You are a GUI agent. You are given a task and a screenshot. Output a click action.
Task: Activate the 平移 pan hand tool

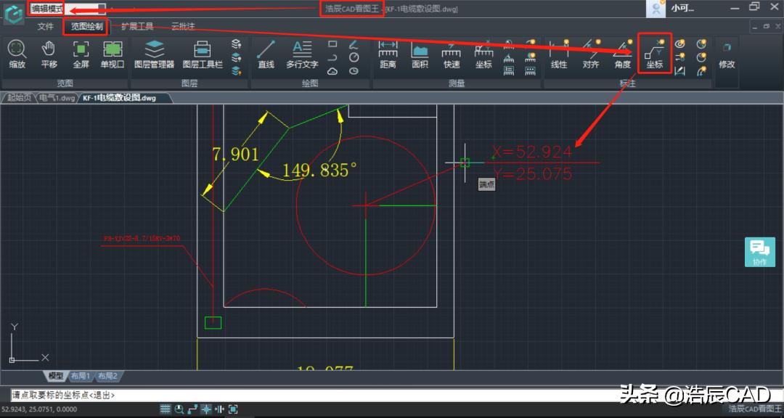click(x=49, y=54)
